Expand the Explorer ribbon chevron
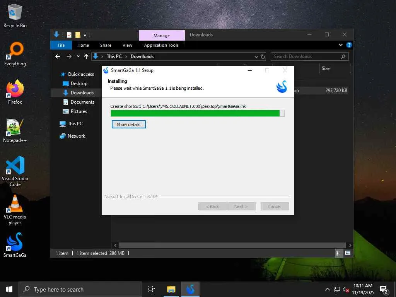The width and height of the screenshot is (396, 297). tap(341, 45)
